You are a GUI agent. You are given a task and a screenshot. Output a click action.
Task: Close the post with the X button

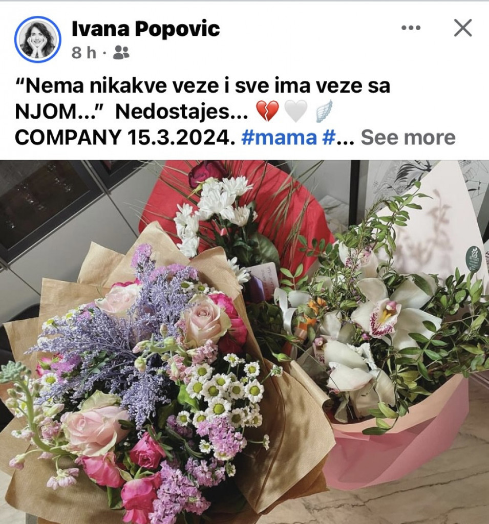pos(463,28)
